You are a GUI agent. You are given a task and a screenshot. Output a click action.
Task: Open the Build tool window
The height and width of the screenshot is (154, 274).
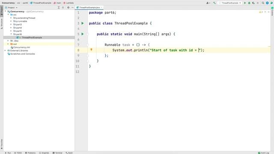click(69, 153)
